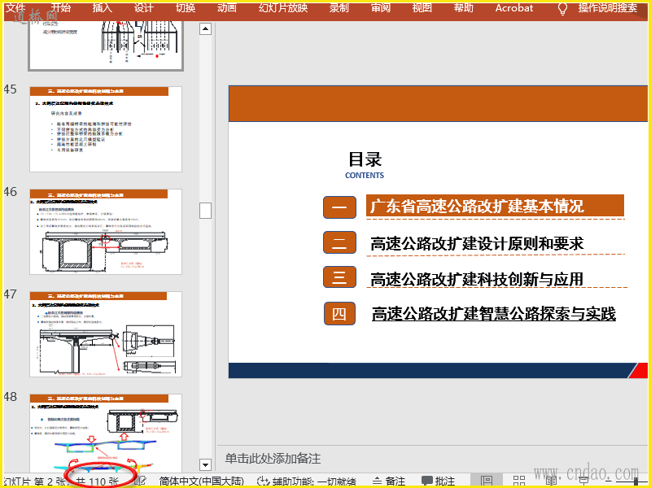Click the 一 number box on the slide

coord(339,207)
